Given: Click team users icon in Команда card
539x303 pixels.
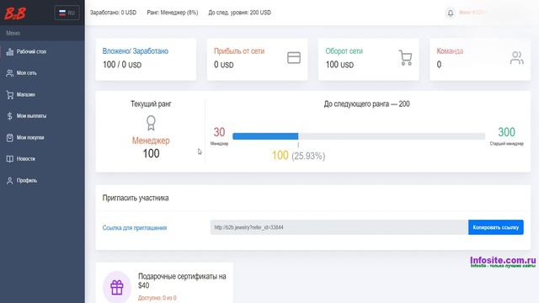Looking at the screenshot, I should 516,58.
